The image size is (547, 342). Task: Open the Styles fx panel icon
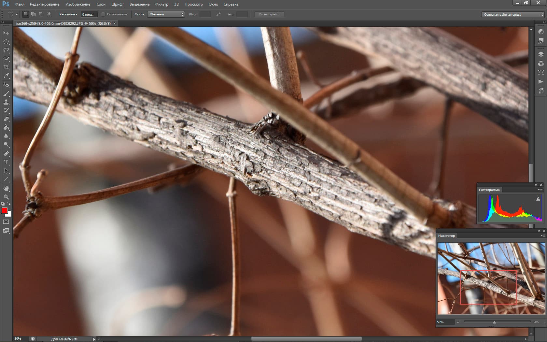tap(541, 41)
